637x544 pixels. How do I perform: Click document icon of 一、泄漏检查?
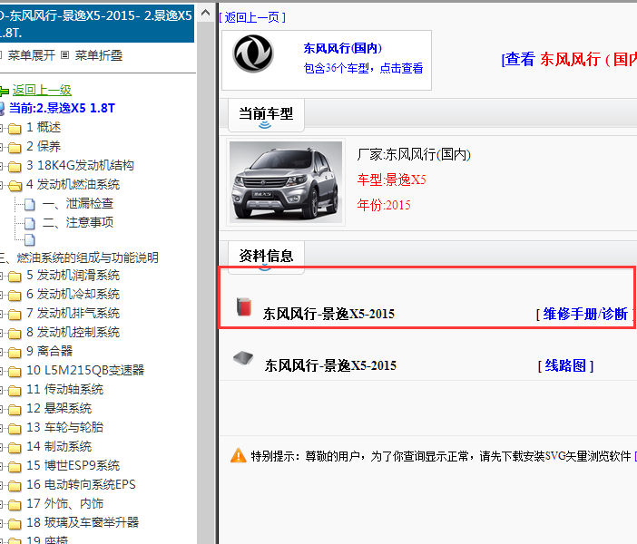pos(30,204)
